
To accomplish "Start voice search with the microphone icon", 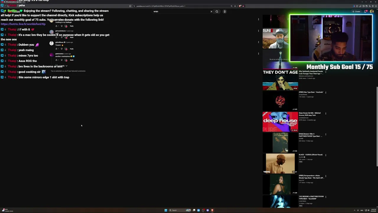I will [224, 12].
